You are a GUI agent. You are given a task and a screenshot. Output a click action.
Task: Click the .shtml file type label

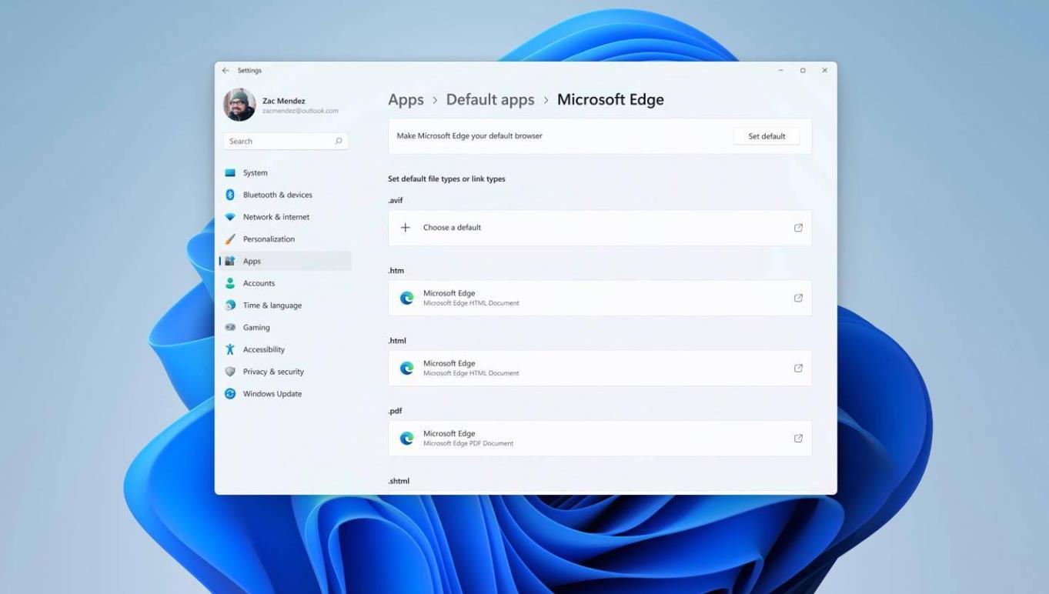pyautogui.click(x=399, y=481)
